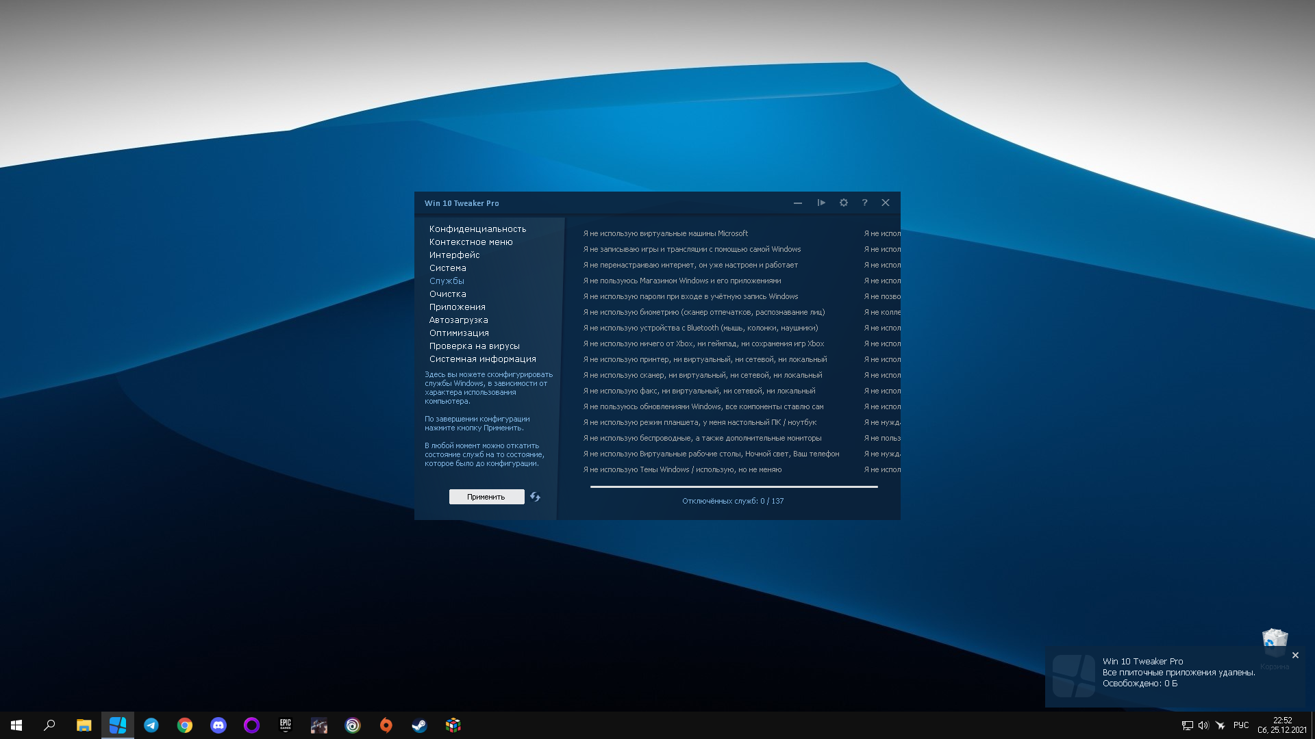Click the horizontal scrollbar under services list
The height and width of the screenshot is (739, 1315).
click(734, 487)
